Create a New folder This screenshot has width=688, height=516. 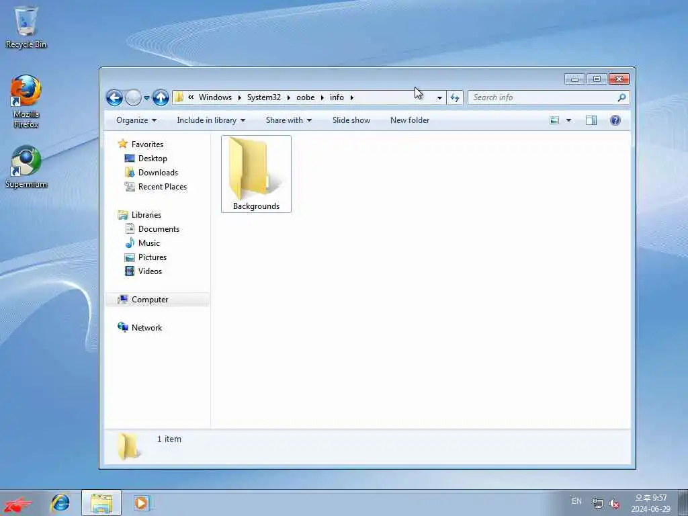pyautogui.click(x=410, y=120)
